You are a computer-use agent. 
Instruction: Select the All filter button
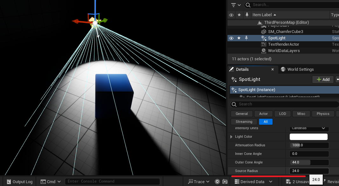coord(266,122)
